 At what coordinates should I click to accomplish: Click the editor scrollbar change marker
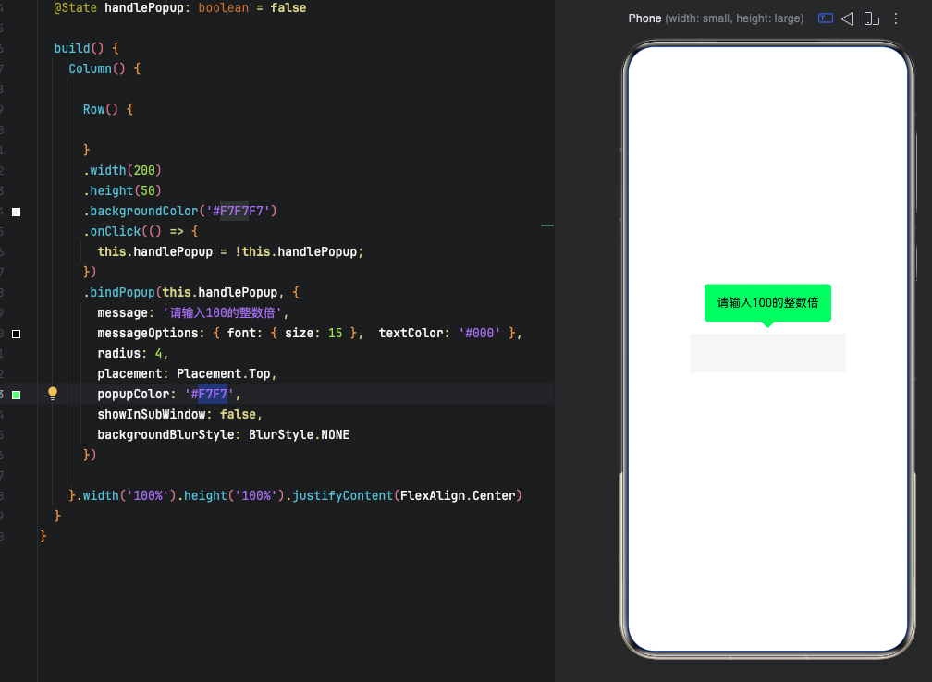tap(546, 225)
